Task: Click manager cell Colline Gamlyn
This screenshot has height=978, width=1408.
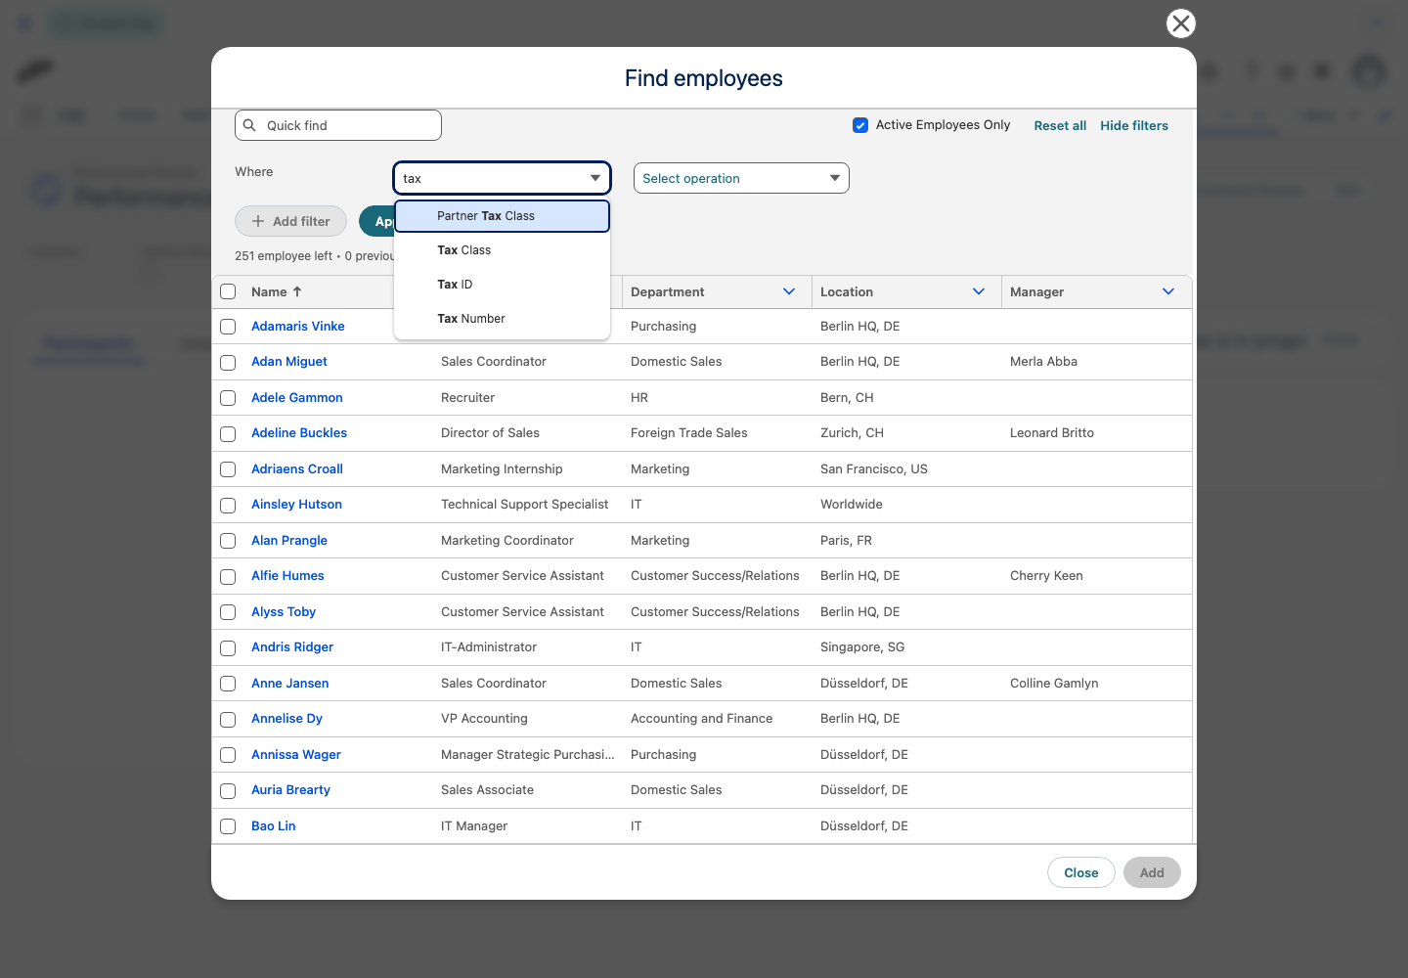Action: (1054, 684)
